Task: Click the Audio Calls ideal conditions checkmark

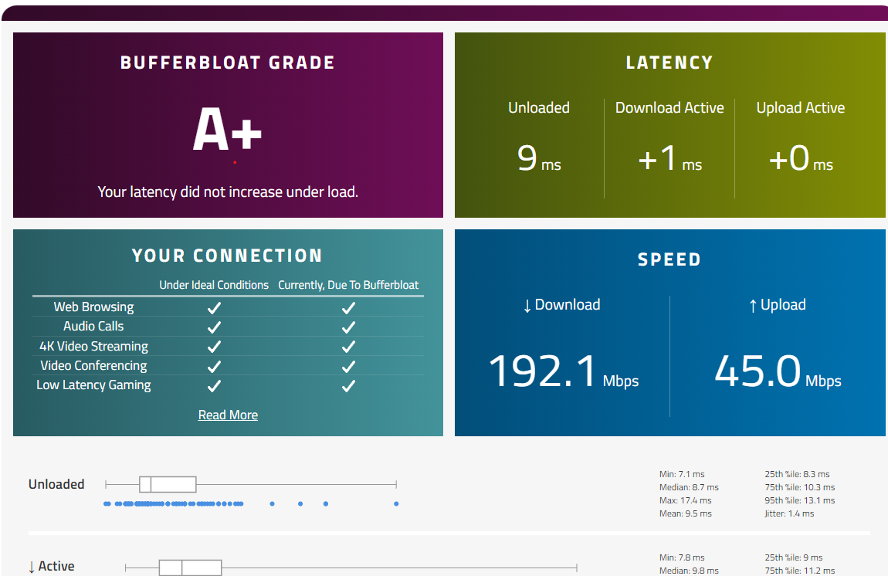Action: [214, 327]
